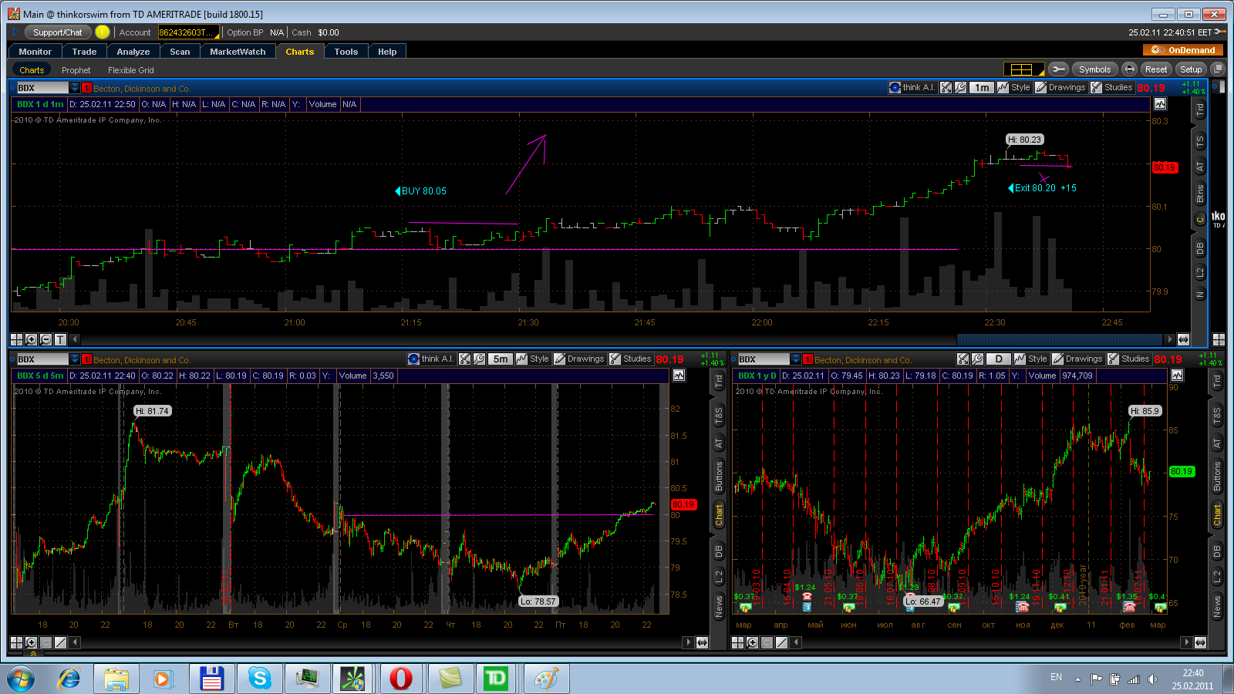Click the yellow alert indicator near Support/Chat
The width and height of the screenshot is (1234, 694).
[102, 32]
